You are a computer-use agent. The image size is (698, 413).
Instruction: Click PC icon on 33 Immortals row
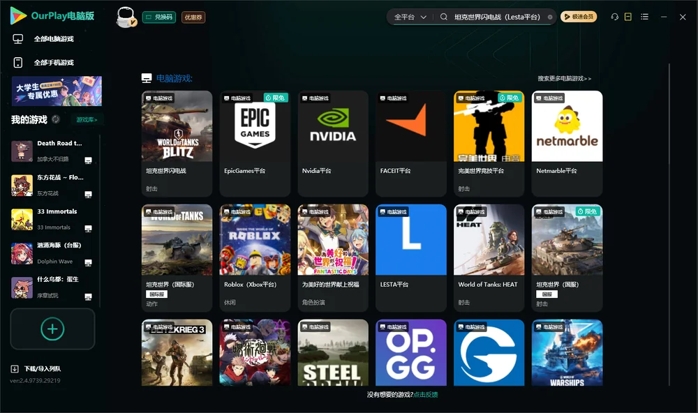tap(88, 228)
